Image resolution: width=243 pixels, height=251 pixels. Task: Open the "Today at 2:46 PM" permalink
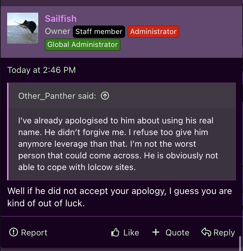tap(41, 70)
